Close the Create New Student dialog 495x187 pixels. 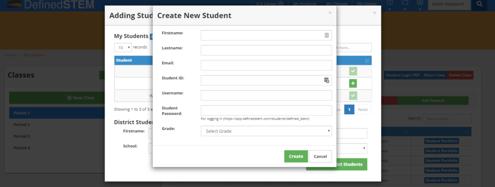click(x=330, y=13)
